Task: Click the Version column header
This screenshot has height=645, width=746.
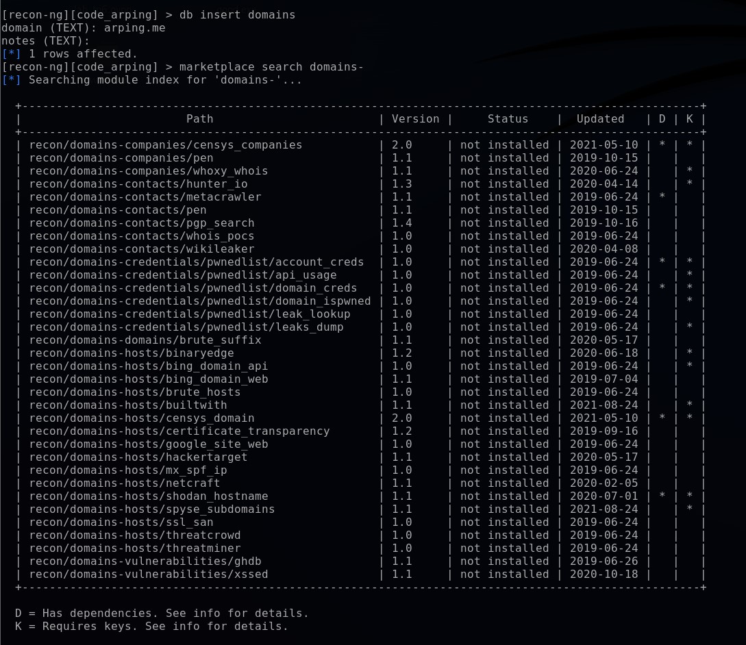Action: (x=415, y=118)
